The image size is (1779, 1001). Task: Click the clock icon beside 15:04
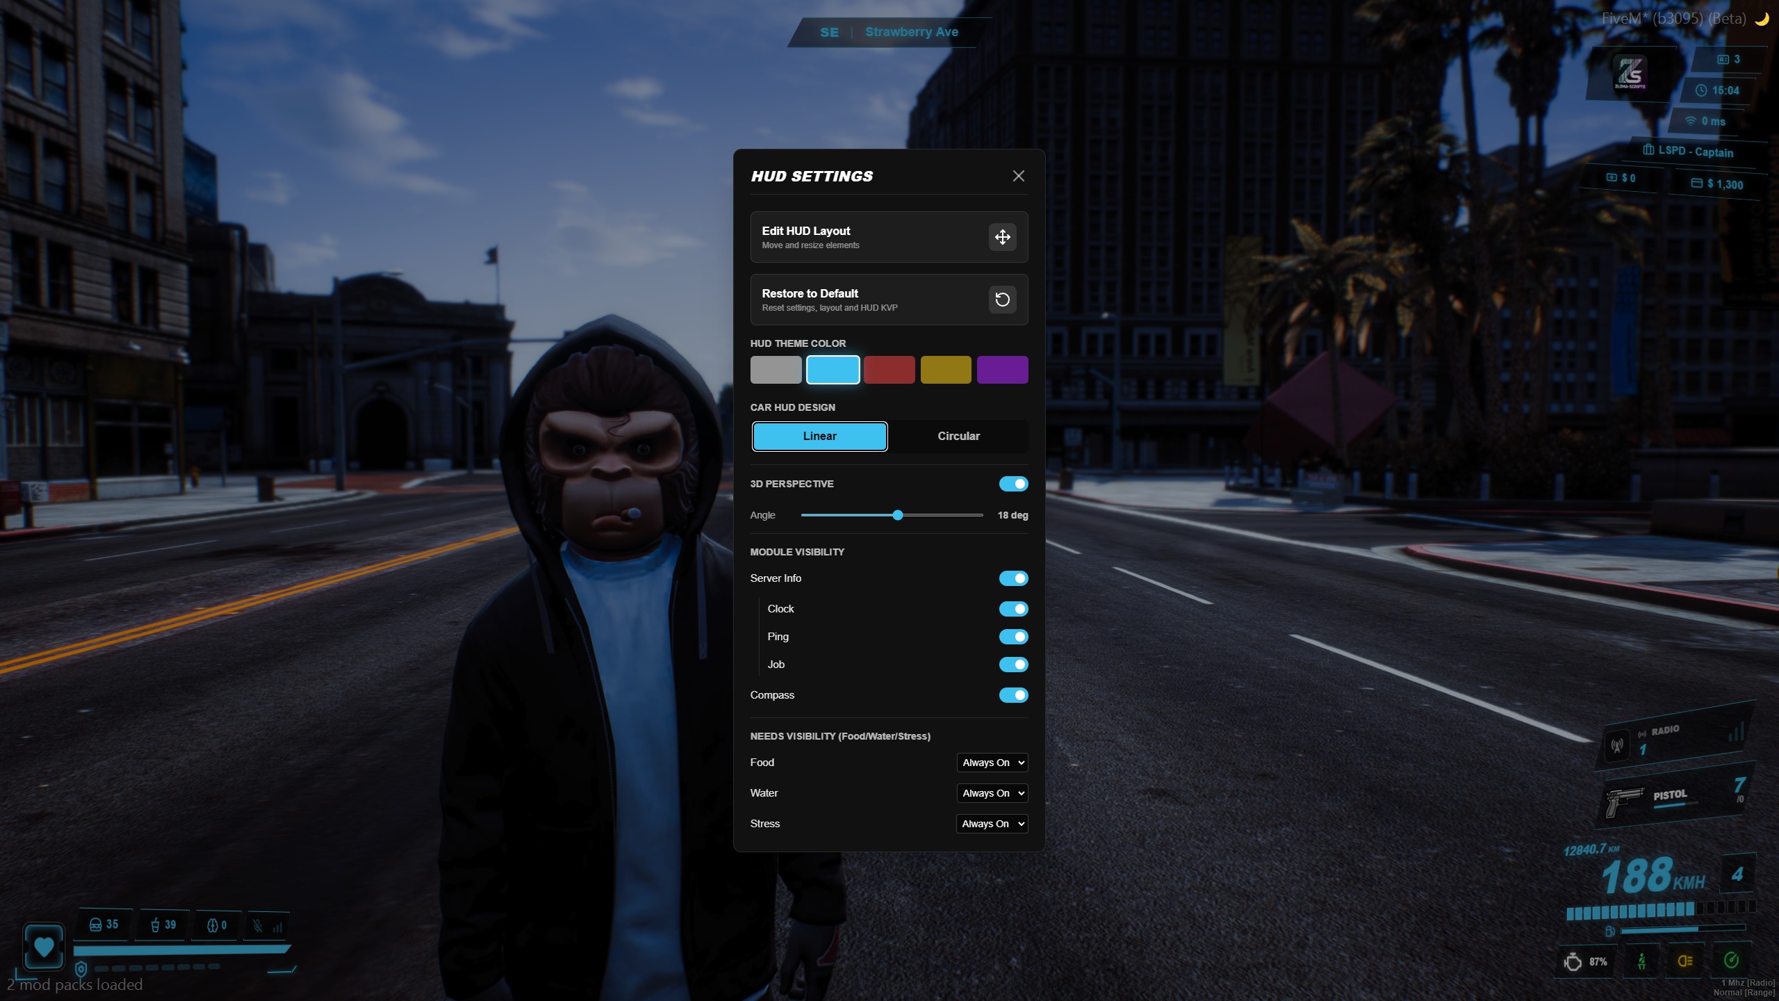pos(1701,90)
